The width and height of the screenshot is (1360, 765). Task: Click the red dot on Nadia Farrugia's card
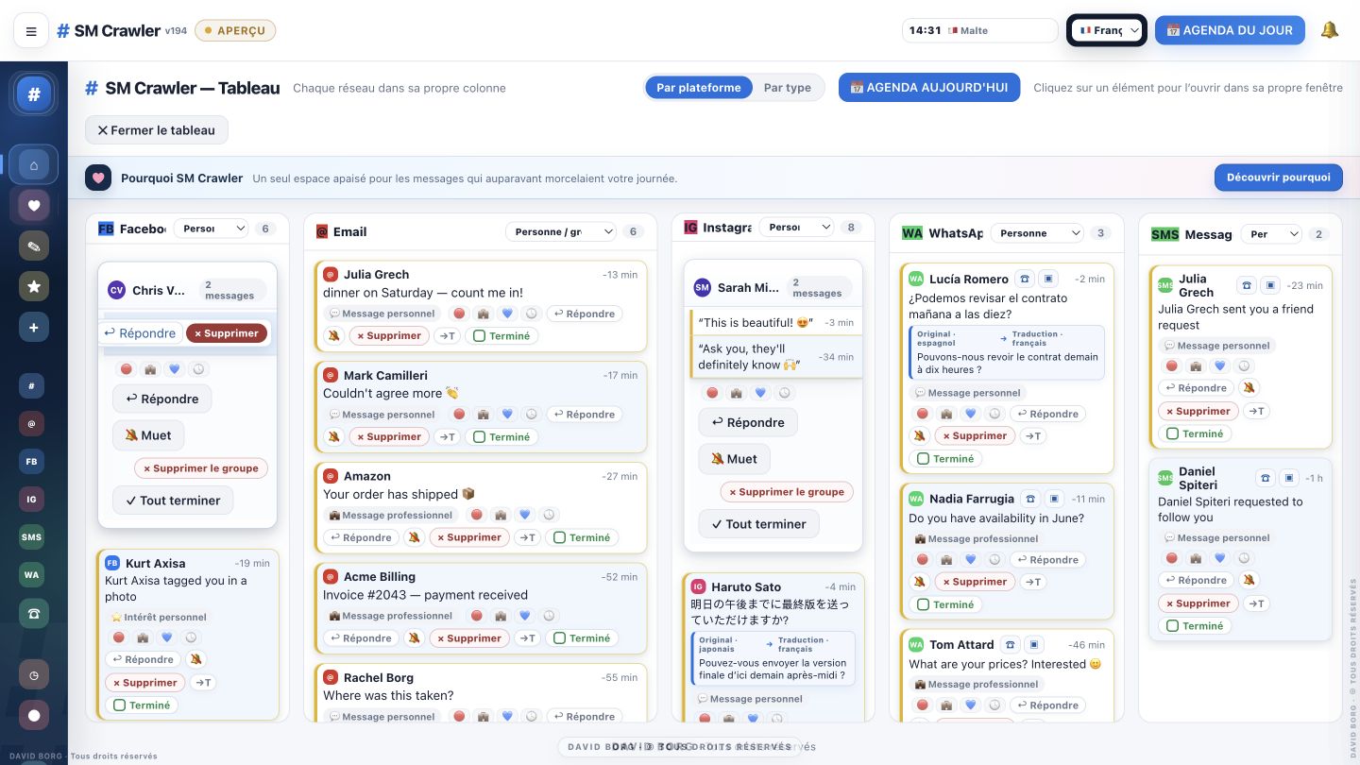[x=923, y=559]
